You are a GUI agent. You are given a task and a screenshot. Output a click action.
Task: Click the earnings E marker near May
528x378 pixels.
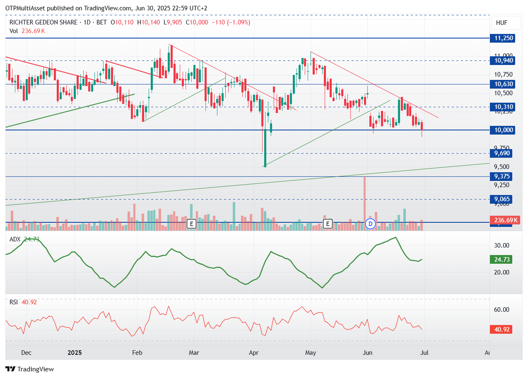pyautogui.click(x=328, y=224)
